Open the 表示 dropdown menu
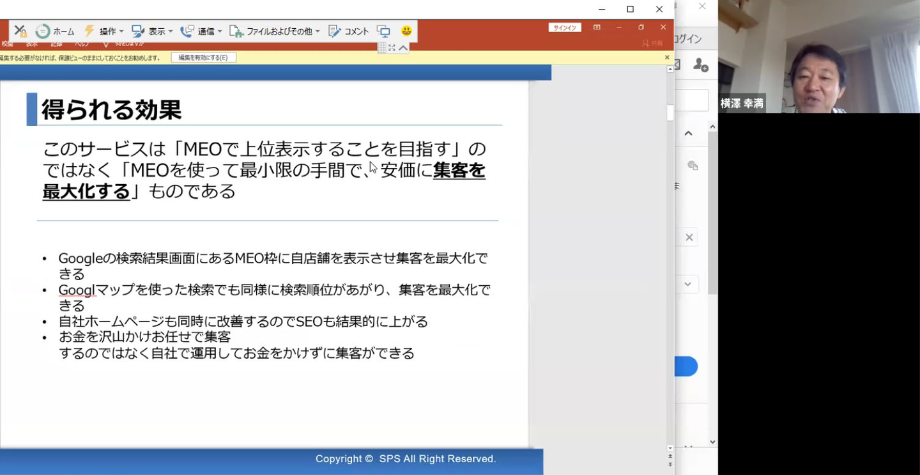The image size is (920, 475). click(x=152, y=31)
